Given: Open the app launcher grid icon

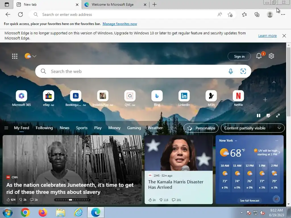Looking at the screenshot, I should point(15,56).
